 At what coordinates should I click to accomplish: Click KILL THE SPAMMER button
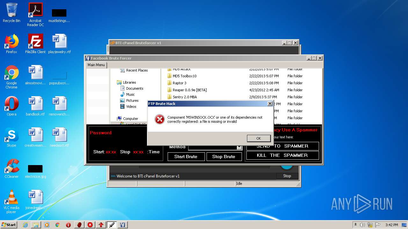click(x=282, y=155)
